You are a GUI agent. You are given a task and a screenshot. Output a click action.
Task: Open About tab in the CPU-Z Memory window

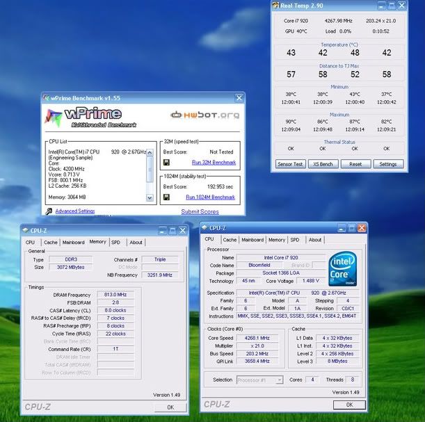pos(136,242)
